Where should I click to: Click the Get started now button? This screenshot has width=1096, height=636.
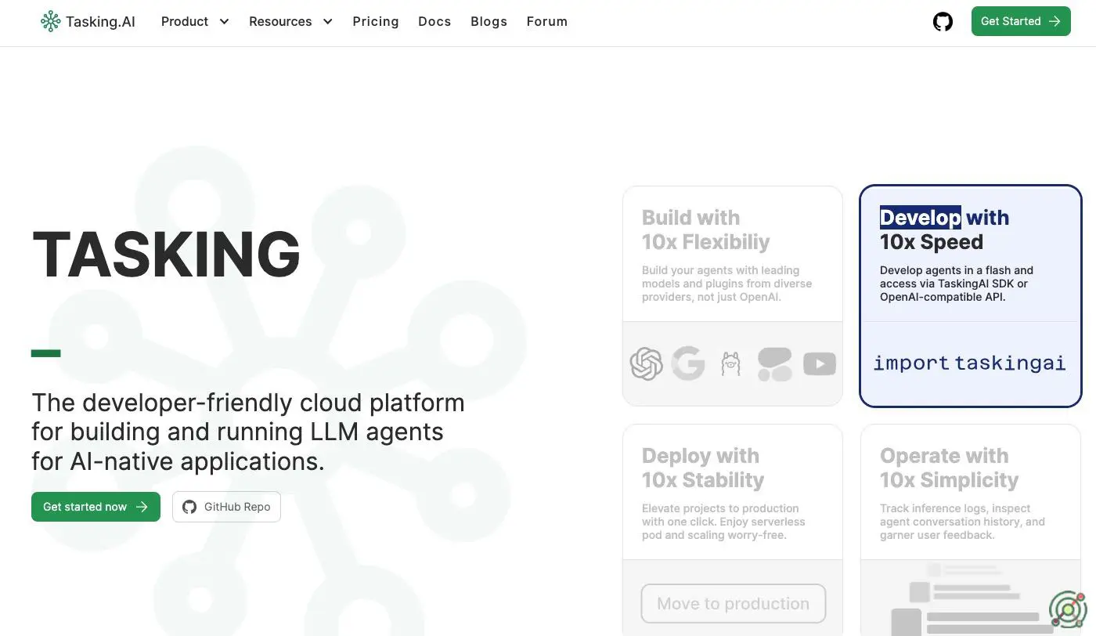pos(96,507)
